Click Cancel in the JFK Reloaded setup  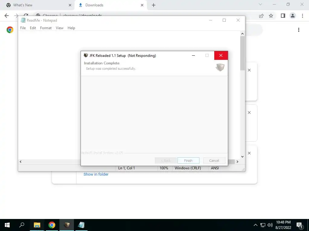(214, 161)
